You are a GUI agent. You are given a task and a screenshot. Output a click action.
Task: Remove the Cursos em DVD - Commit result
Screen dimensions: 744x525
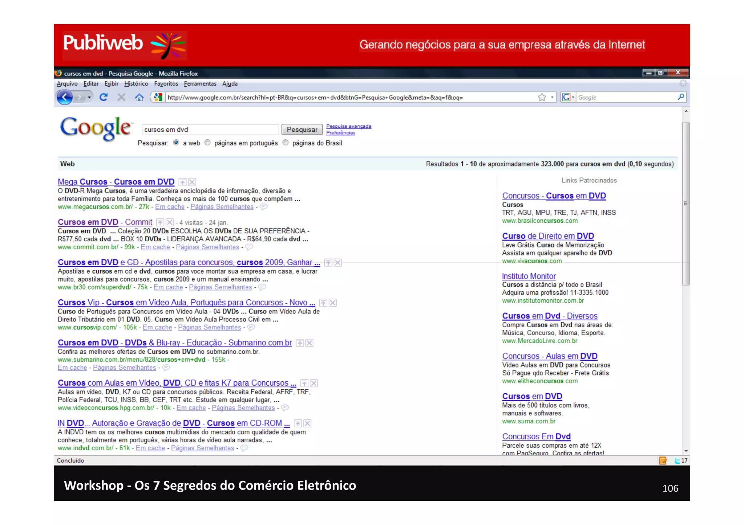click(170, 222)
